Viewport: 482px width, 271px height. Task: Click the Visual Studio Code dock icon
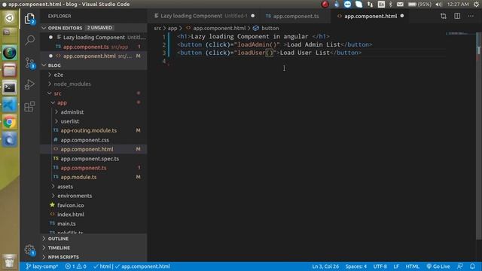[x=10, y=105]
